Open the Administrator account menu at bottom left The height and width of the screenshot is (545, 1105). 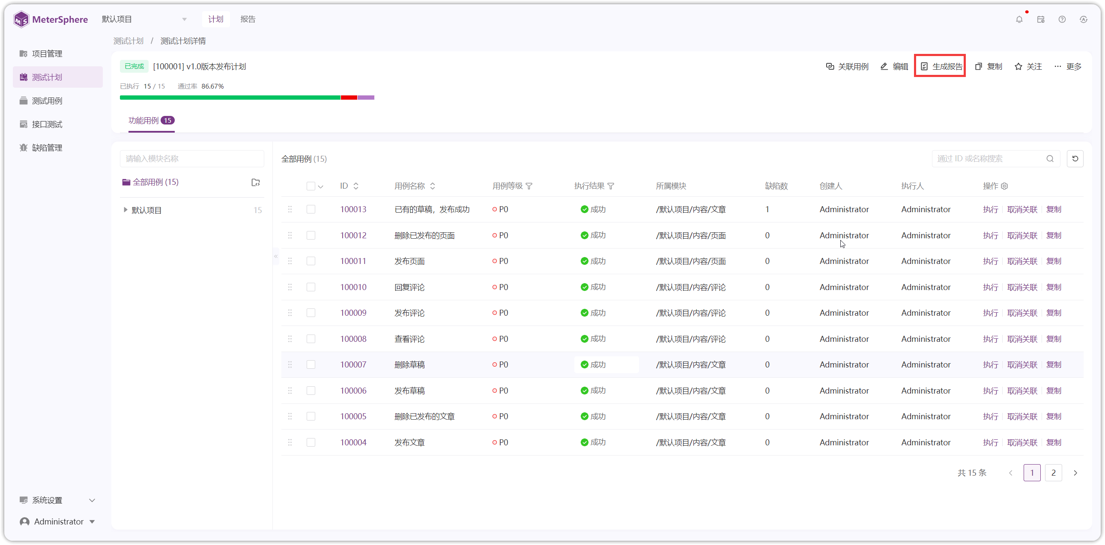coord(58,521)
